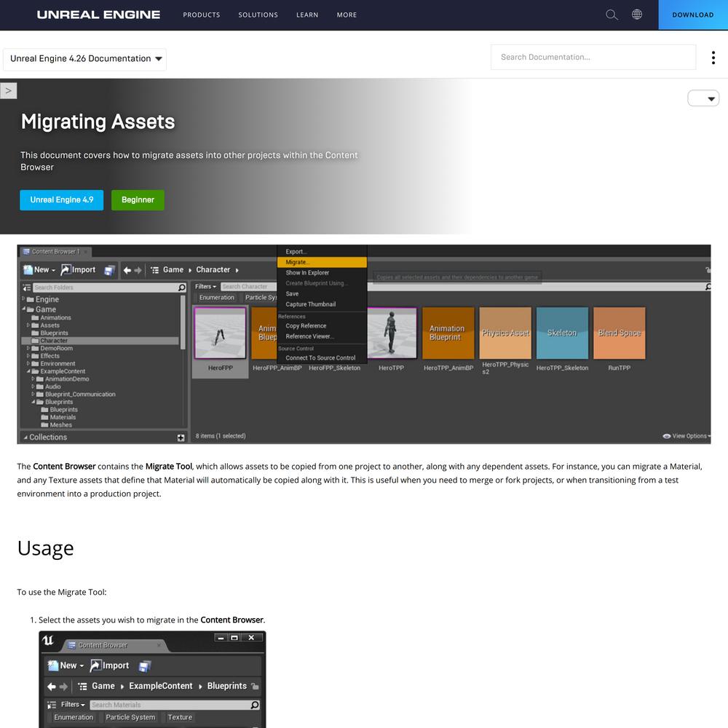This screenshot has width=728, height=728.
Task: Click the Usage section heading
Action: click(x=45, y=548)
